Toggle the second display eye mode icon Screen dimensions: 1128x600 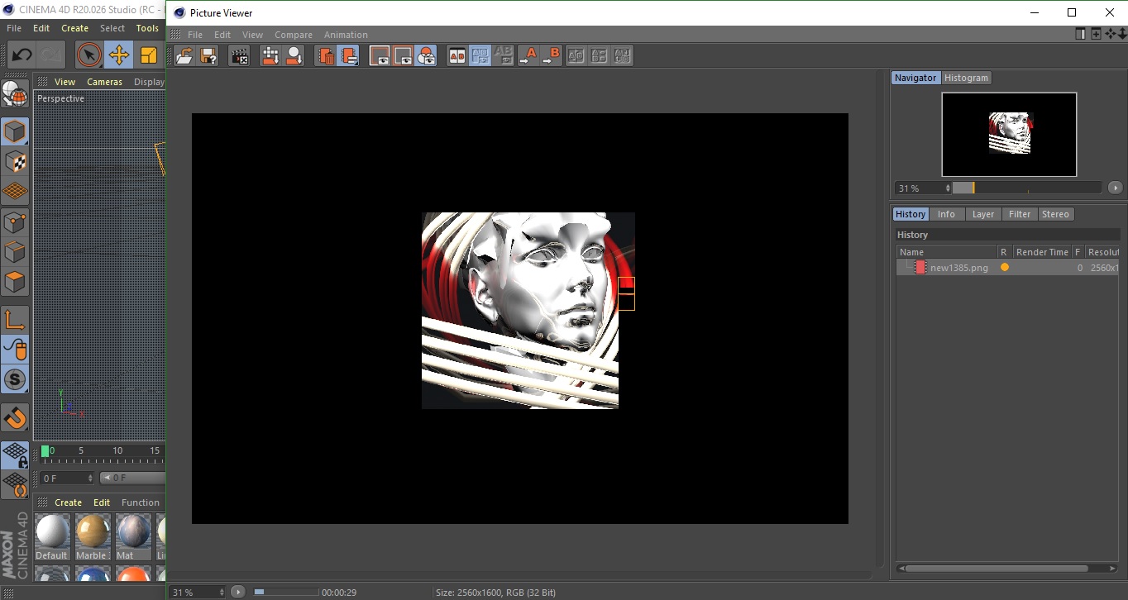403,55
